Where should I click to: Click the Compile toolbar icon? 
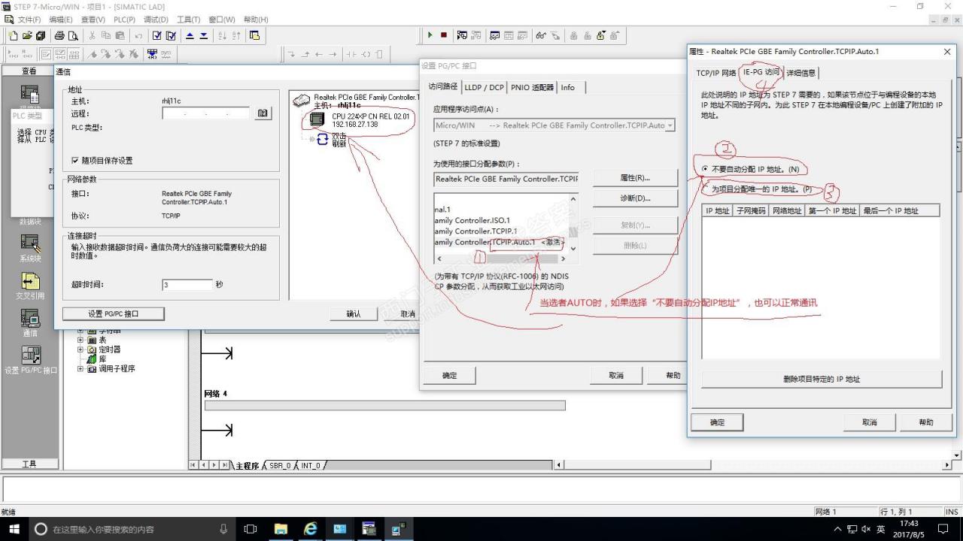click(x=157, y=35)
